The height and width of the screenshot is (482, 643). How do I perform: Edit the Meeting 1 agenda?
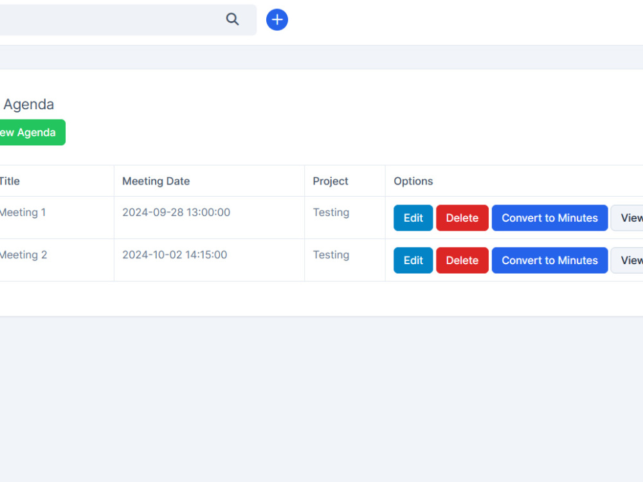pyautogui.click(x=413, y=218)
